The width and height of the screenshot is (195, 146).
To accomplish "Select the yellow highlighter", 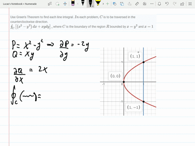I will (x=98, y=3).
